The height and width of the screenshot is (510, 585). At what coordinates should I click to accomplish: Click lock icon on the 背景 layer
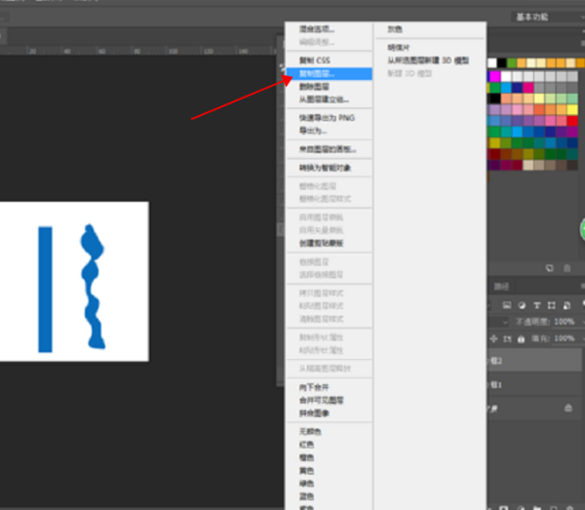pyautogui.click(x=567, y=408)
